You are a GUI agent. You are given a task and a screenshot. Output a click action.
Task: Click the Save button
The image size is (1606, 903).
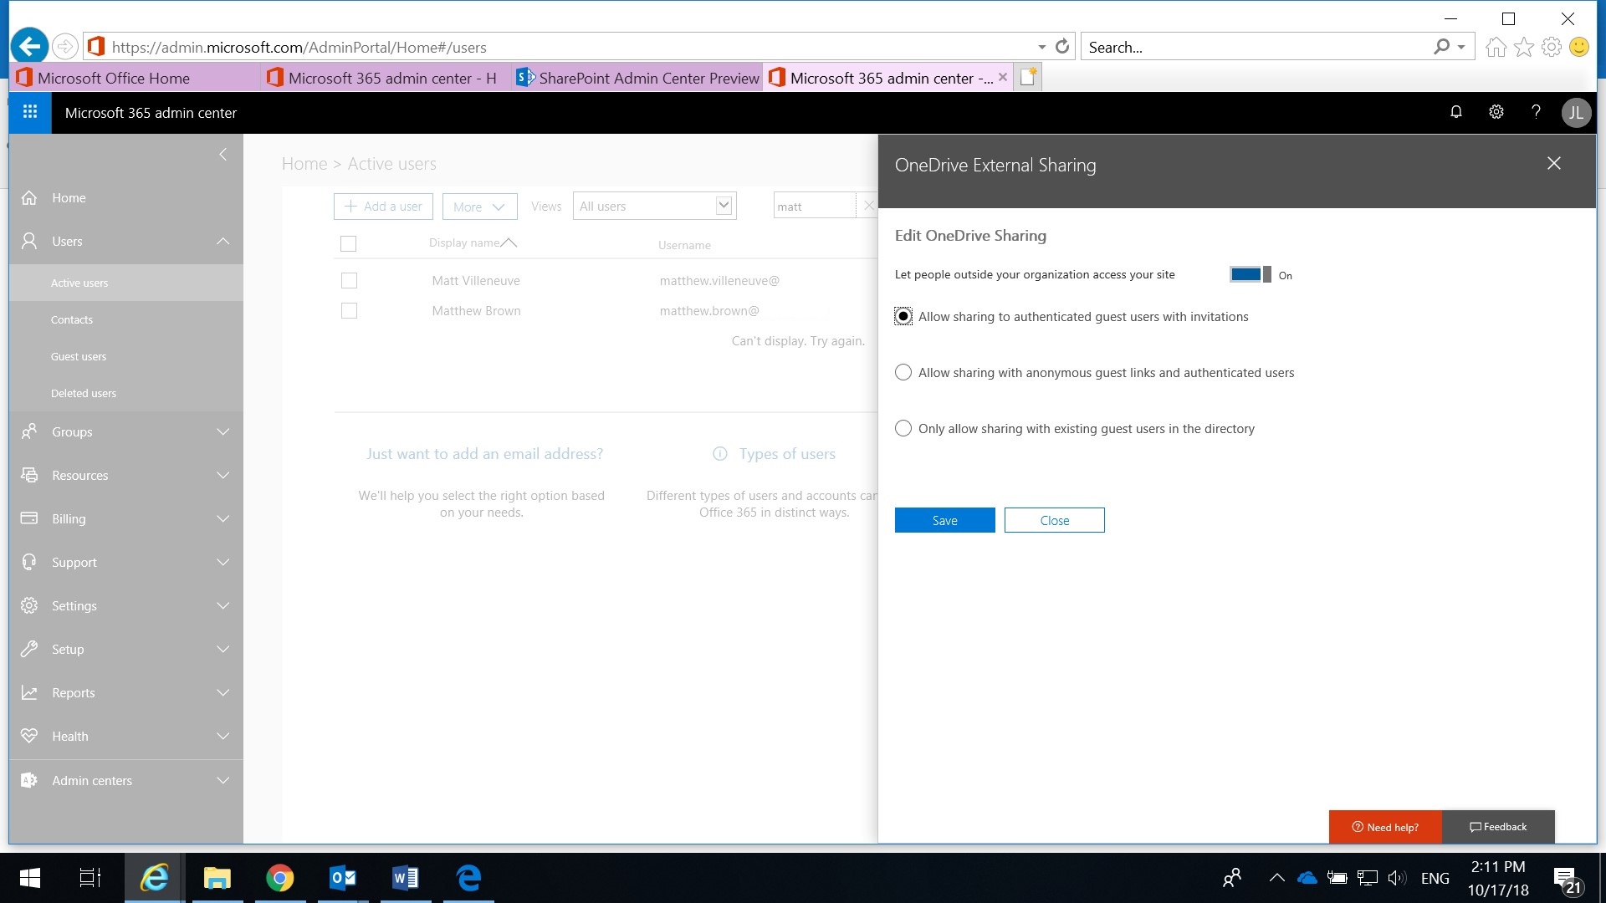coord(944,520)
